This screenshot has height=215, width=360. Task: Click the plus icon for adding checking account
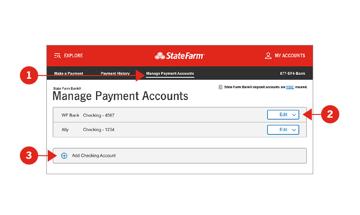pos(64,156)
